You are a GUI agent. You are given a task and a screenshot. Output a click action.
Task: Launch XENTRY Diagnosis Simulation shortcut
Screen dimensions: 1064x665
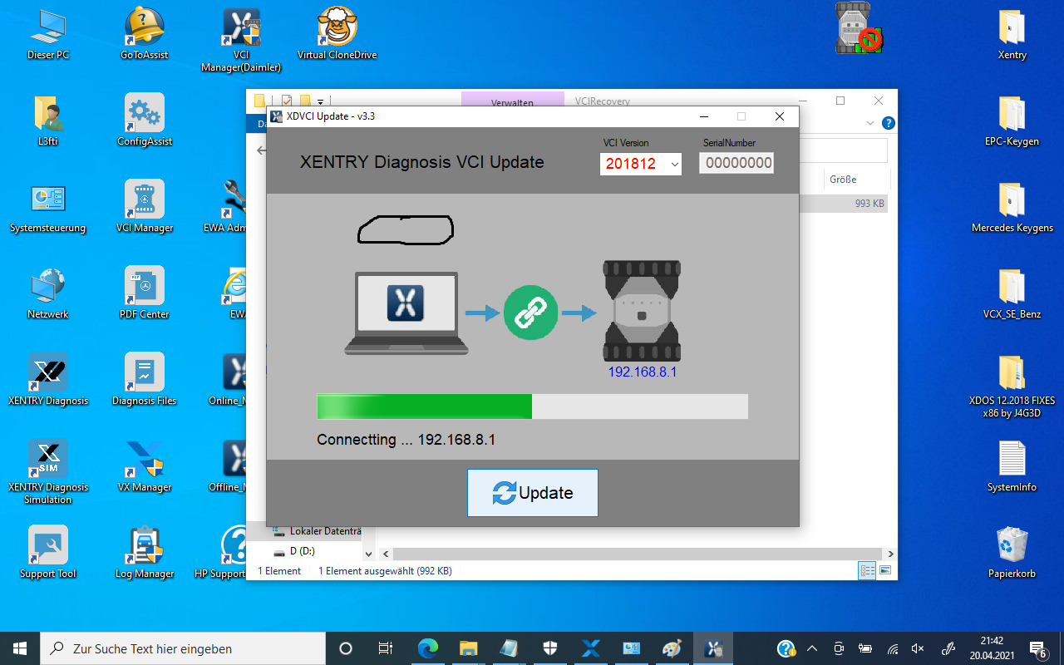coord(48,472)
